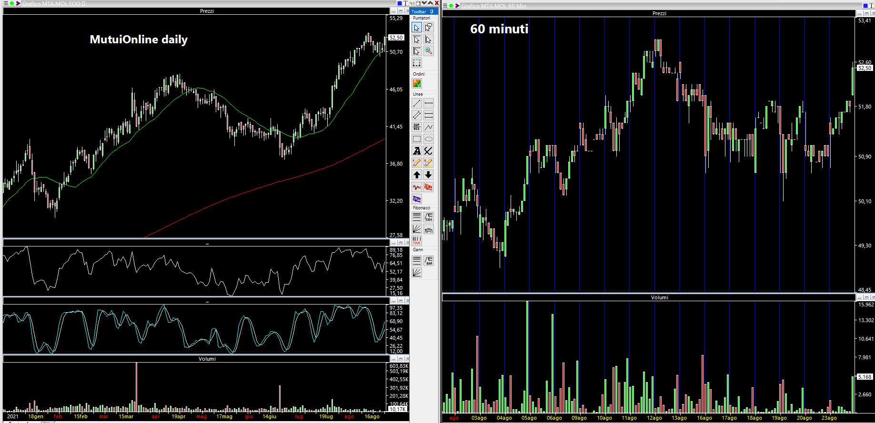The width and height of the screenshot is (875, 423).
Task: Click the 5.168 volume tag on 60 Min chart
Action: click(865, 377)
